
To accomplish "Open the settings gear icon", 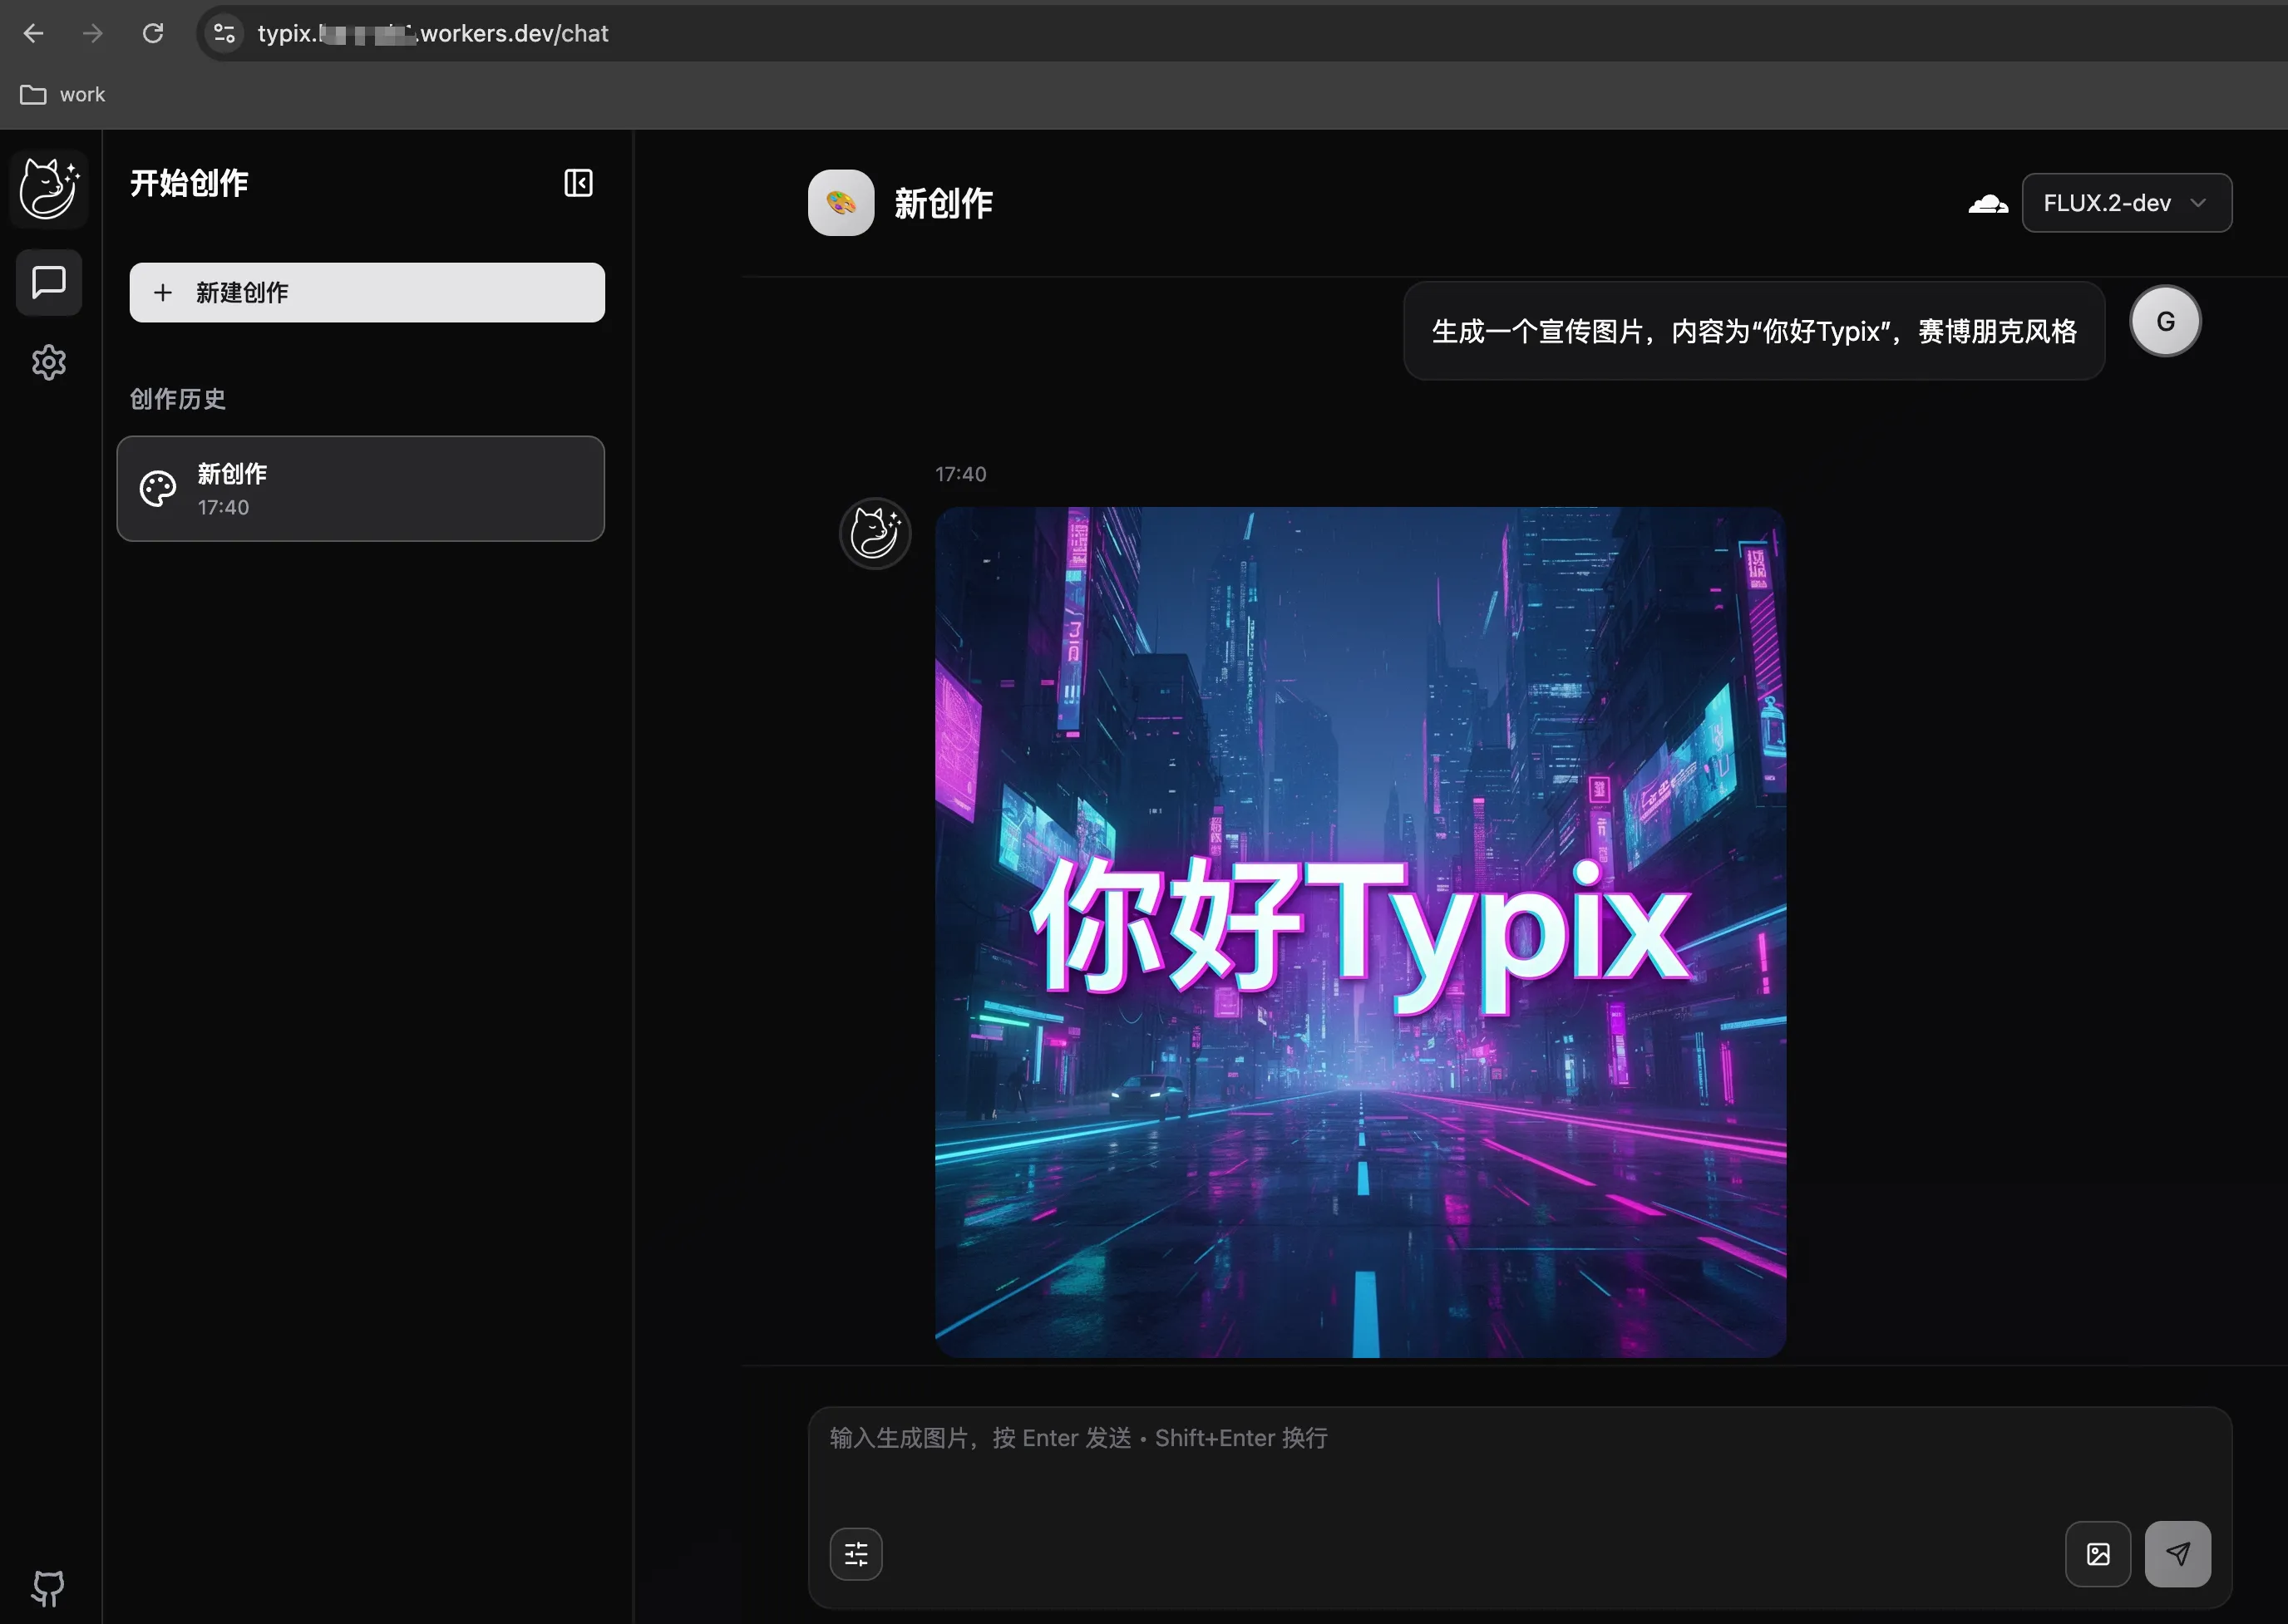I will coord(48,362).
